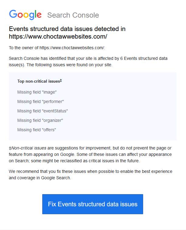
Task: Click the Fix Events structured data issues button
Action: (x=93, y=204)
